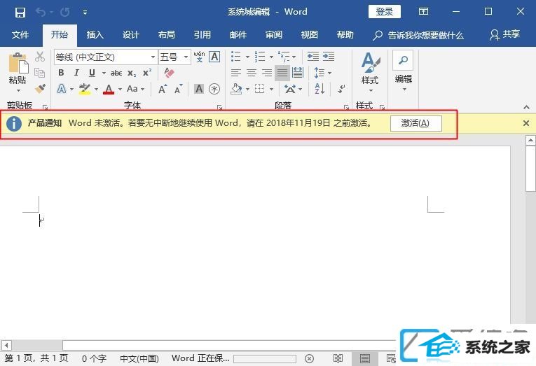Viewport: 536px width, 366px height.
Task: Switch to the 视图 tab
Action: click(310, 35)
